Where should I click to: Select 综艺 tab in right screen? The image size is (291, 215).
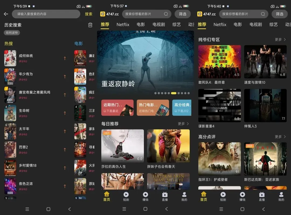pos(273,24)
